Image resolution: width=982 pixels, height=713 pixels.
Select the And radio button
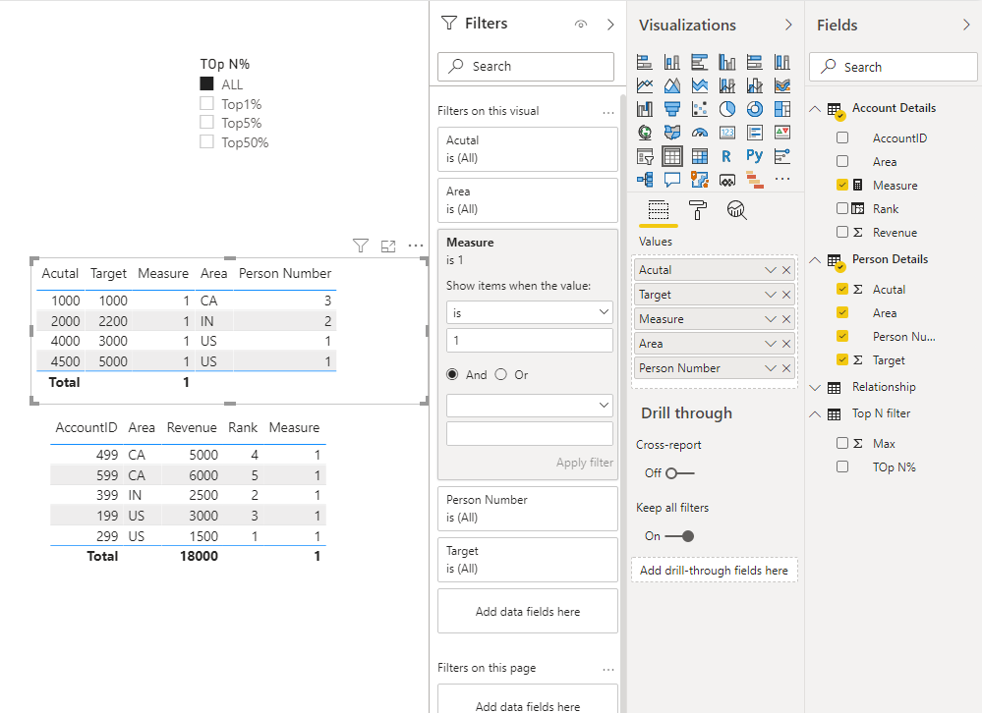click(452, 374)
